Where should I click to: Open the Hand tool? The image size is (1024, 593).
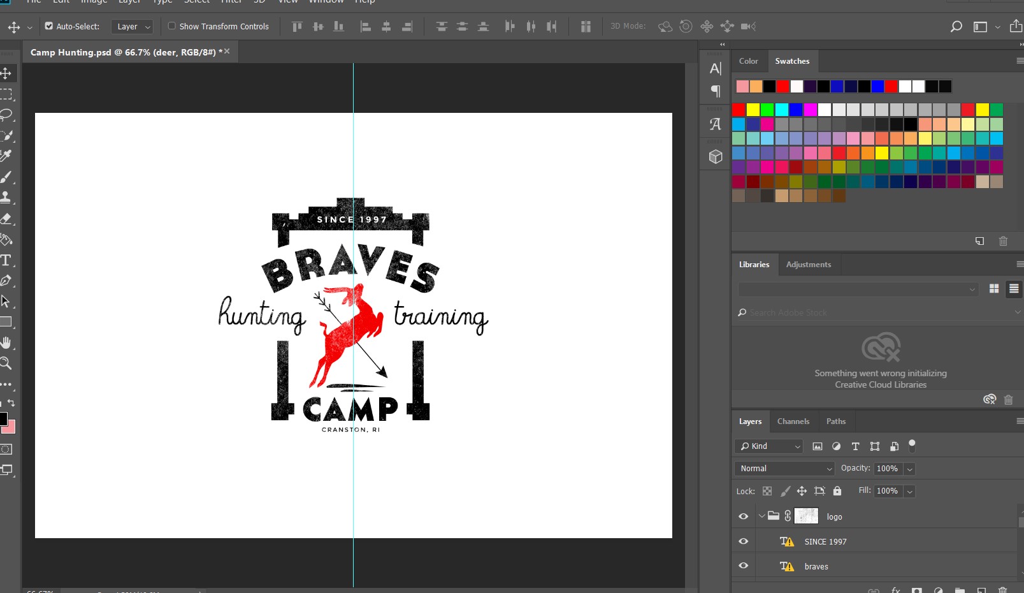click(8, 342)
